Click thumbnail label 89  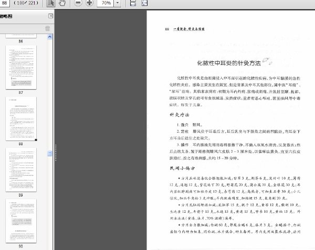tap(20, 195)
